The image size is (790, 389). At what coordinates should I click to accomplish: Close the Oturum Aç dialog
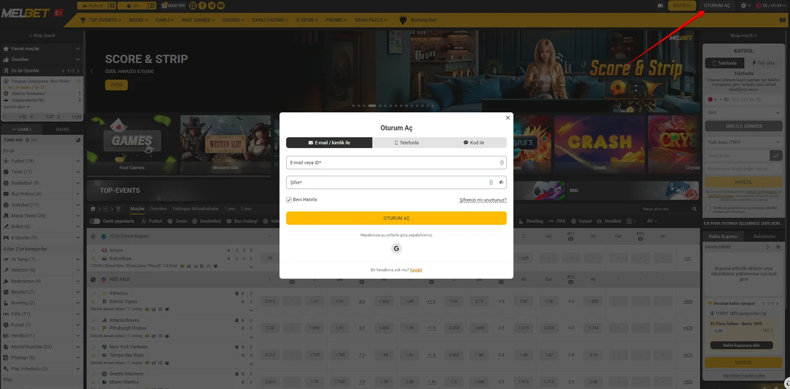508,118
